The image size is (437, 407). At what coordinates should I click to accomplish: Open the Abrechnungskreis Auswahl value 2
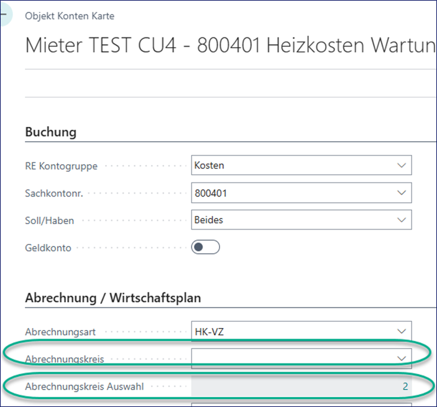(405, 386)
